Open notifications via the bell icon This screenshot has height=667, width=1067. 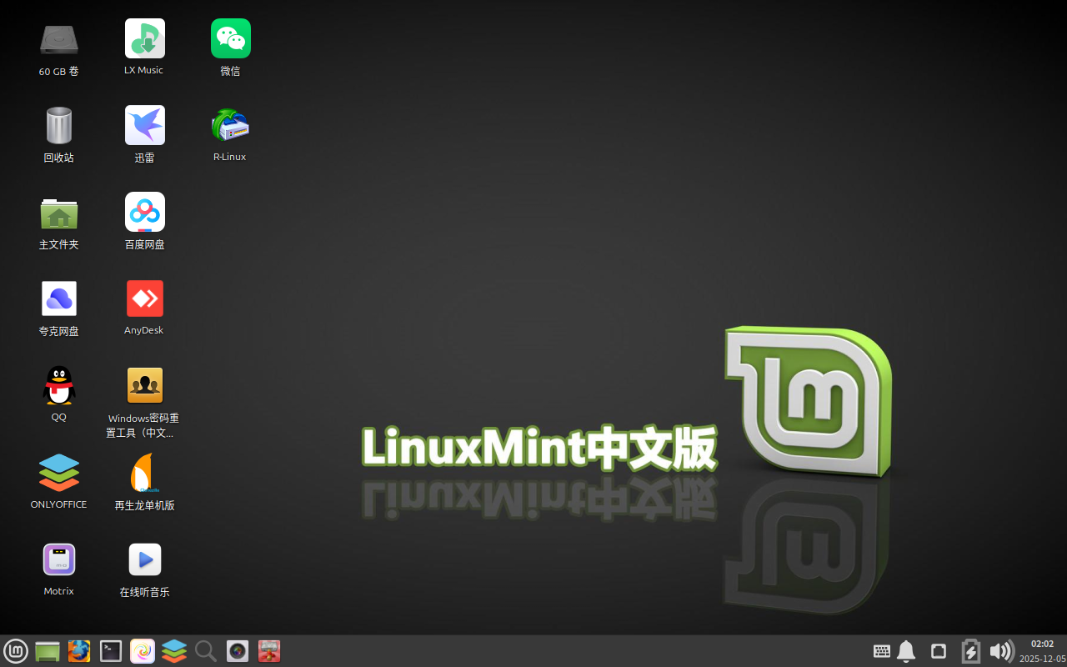905,651
